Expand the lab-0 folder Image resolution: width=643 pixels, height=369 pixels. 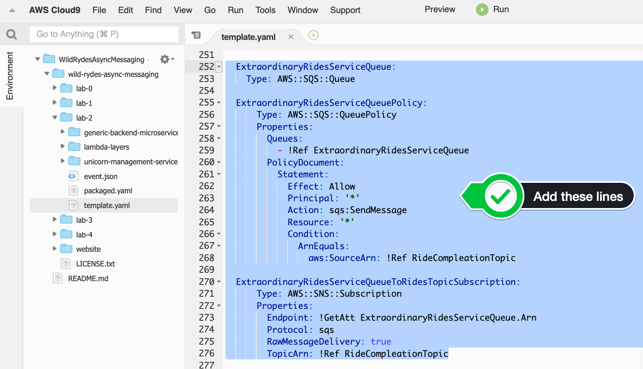[x=54, y=88]
